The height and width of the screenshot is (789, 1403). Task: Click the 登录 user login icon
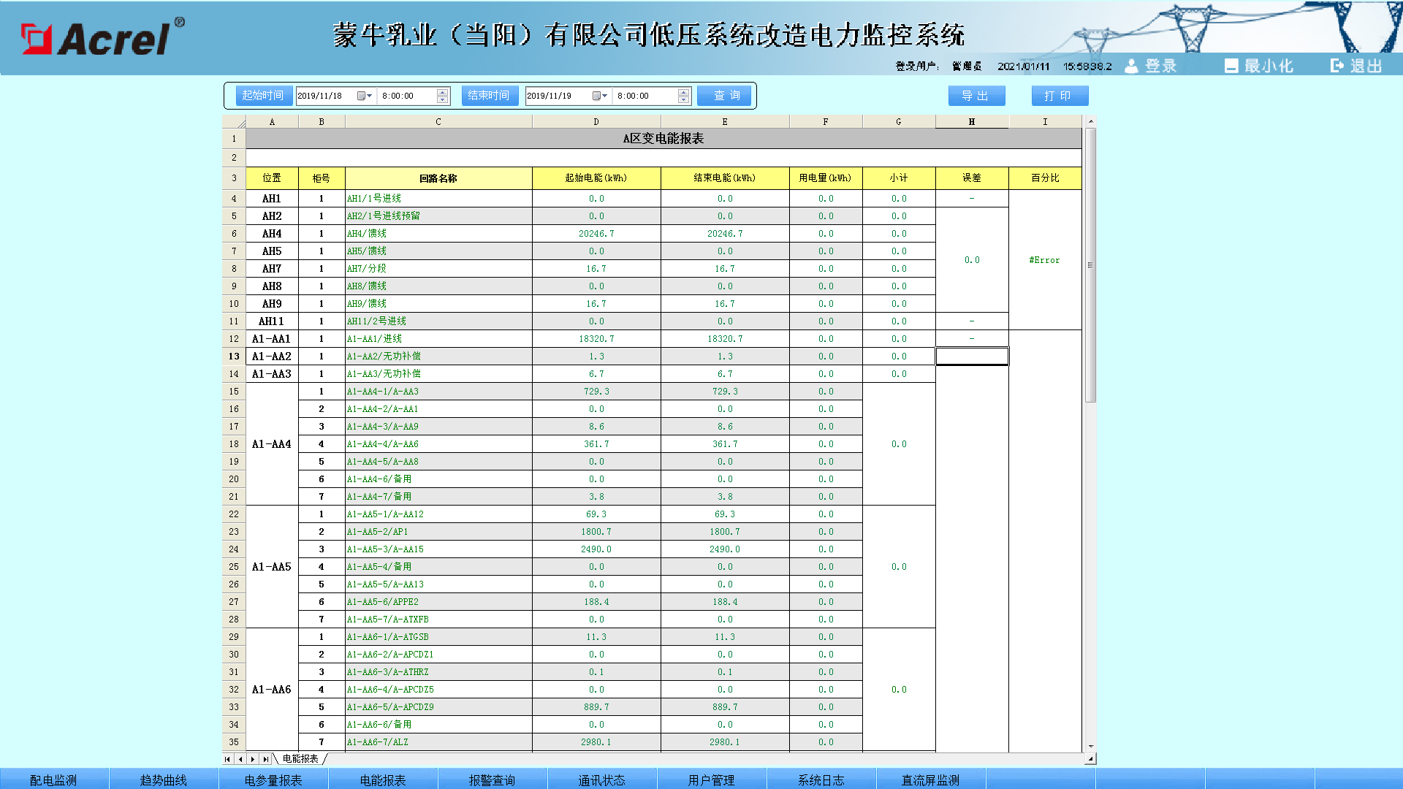pyautogui.click(x=1131, y=66)
